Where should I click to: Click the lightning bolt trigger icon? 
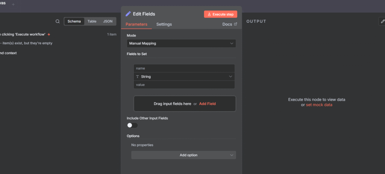pyautogui.click(x=49, y=34)
